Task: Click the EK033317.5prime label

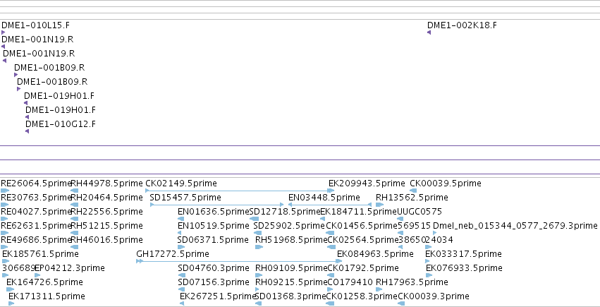Action: 463,254
